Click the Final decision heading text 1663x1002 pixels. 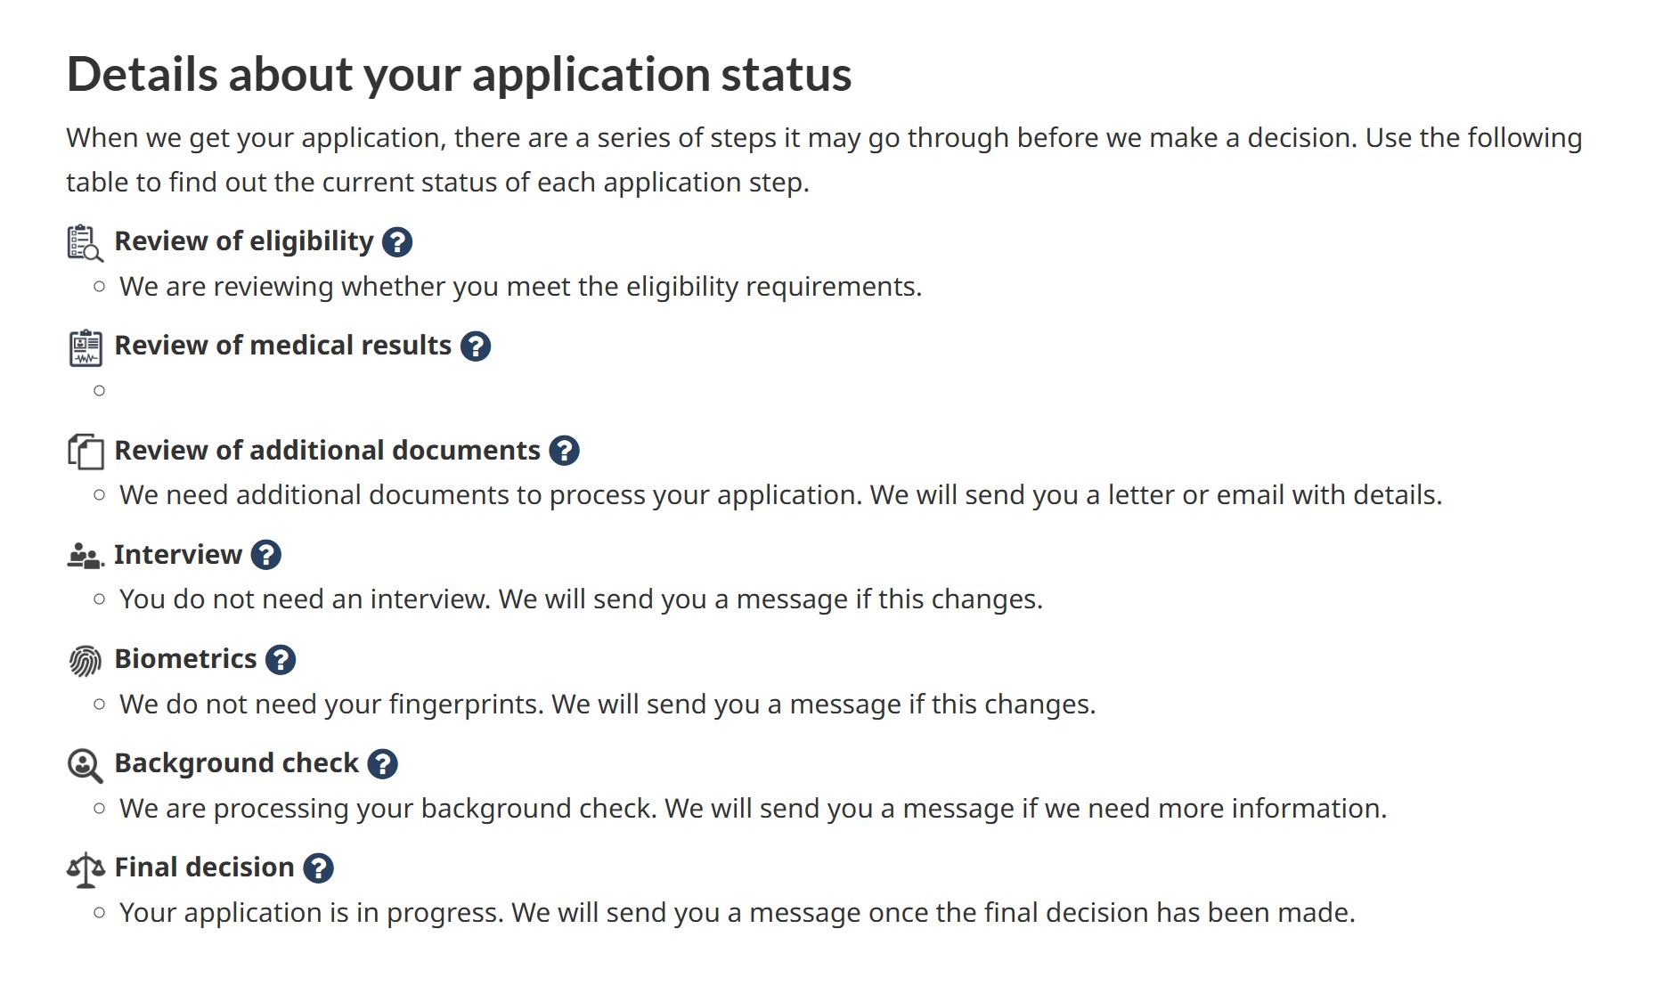[x=204, y=868]
